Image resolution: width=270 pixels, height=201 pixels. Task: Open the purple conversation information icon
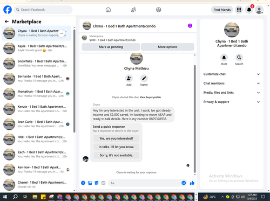pyautogui.click(x=190, y=26)
